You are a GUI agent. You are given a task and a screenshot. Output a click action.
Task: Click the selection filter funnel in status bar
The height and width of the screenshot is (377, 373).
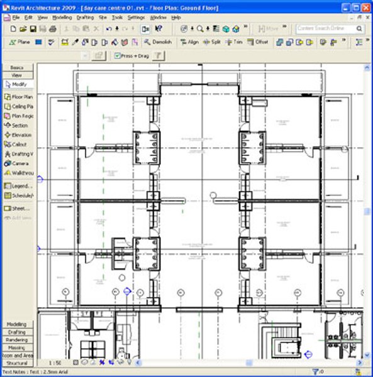click(315, 372)
